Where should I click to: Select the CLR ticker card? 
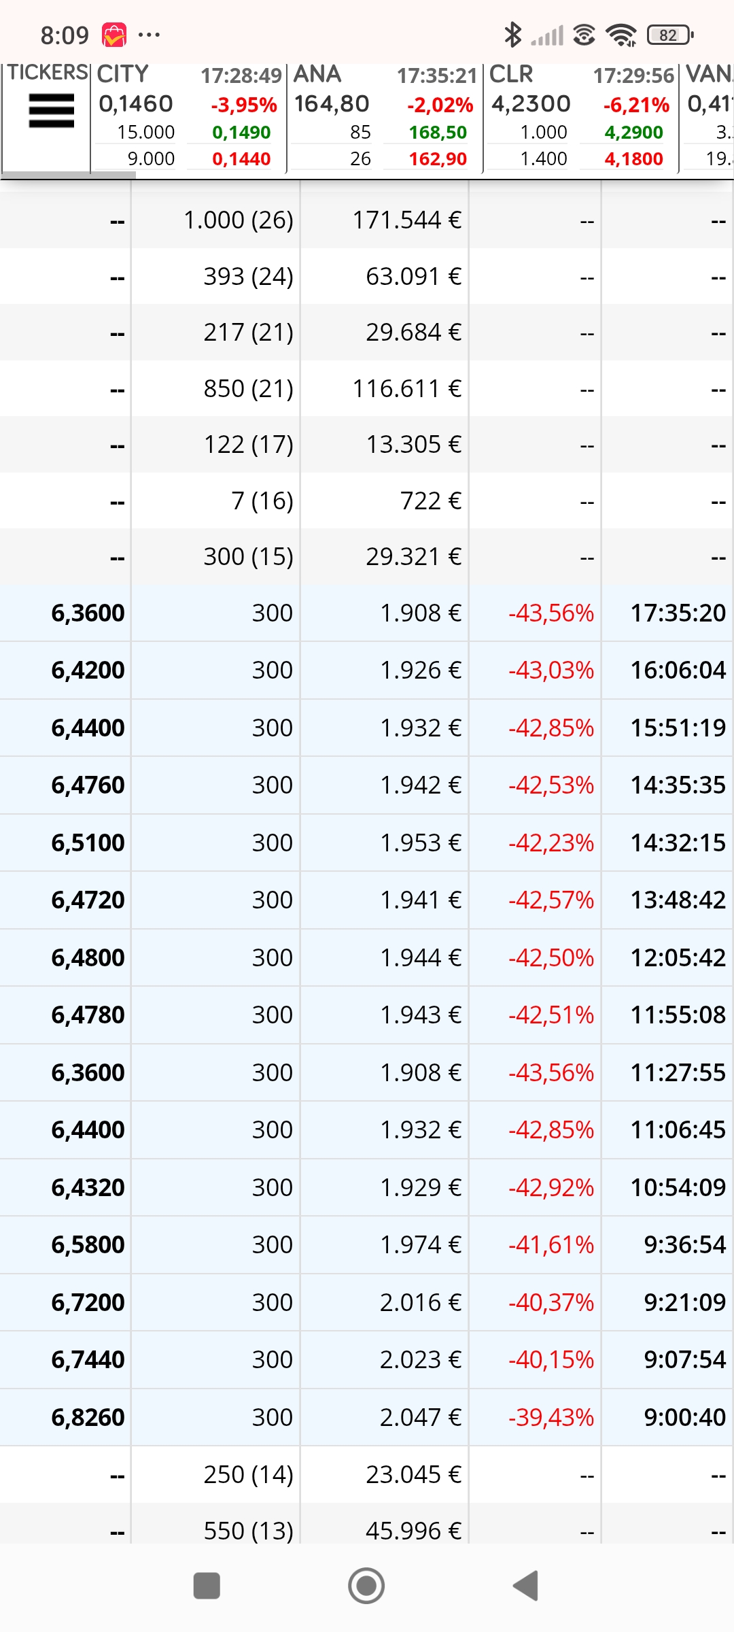click(581, 118)
